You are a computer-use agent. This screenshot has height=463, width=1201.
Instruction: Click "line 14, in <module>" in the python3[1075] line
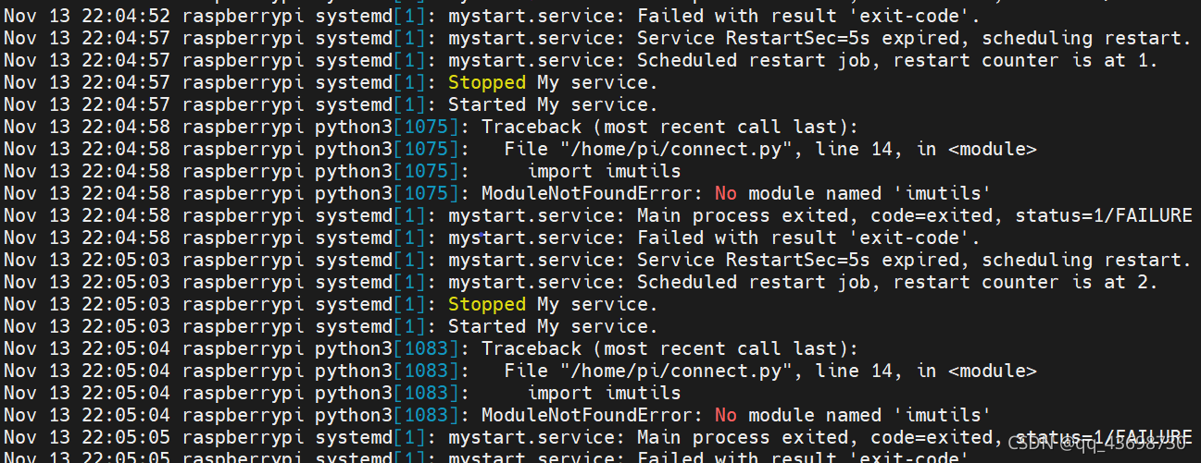tap(926, 149)
